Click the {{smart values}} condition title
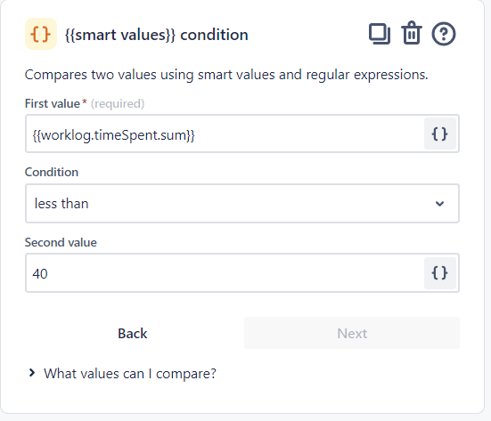Viewport: 491px width, 421px height. coord(157,35)
